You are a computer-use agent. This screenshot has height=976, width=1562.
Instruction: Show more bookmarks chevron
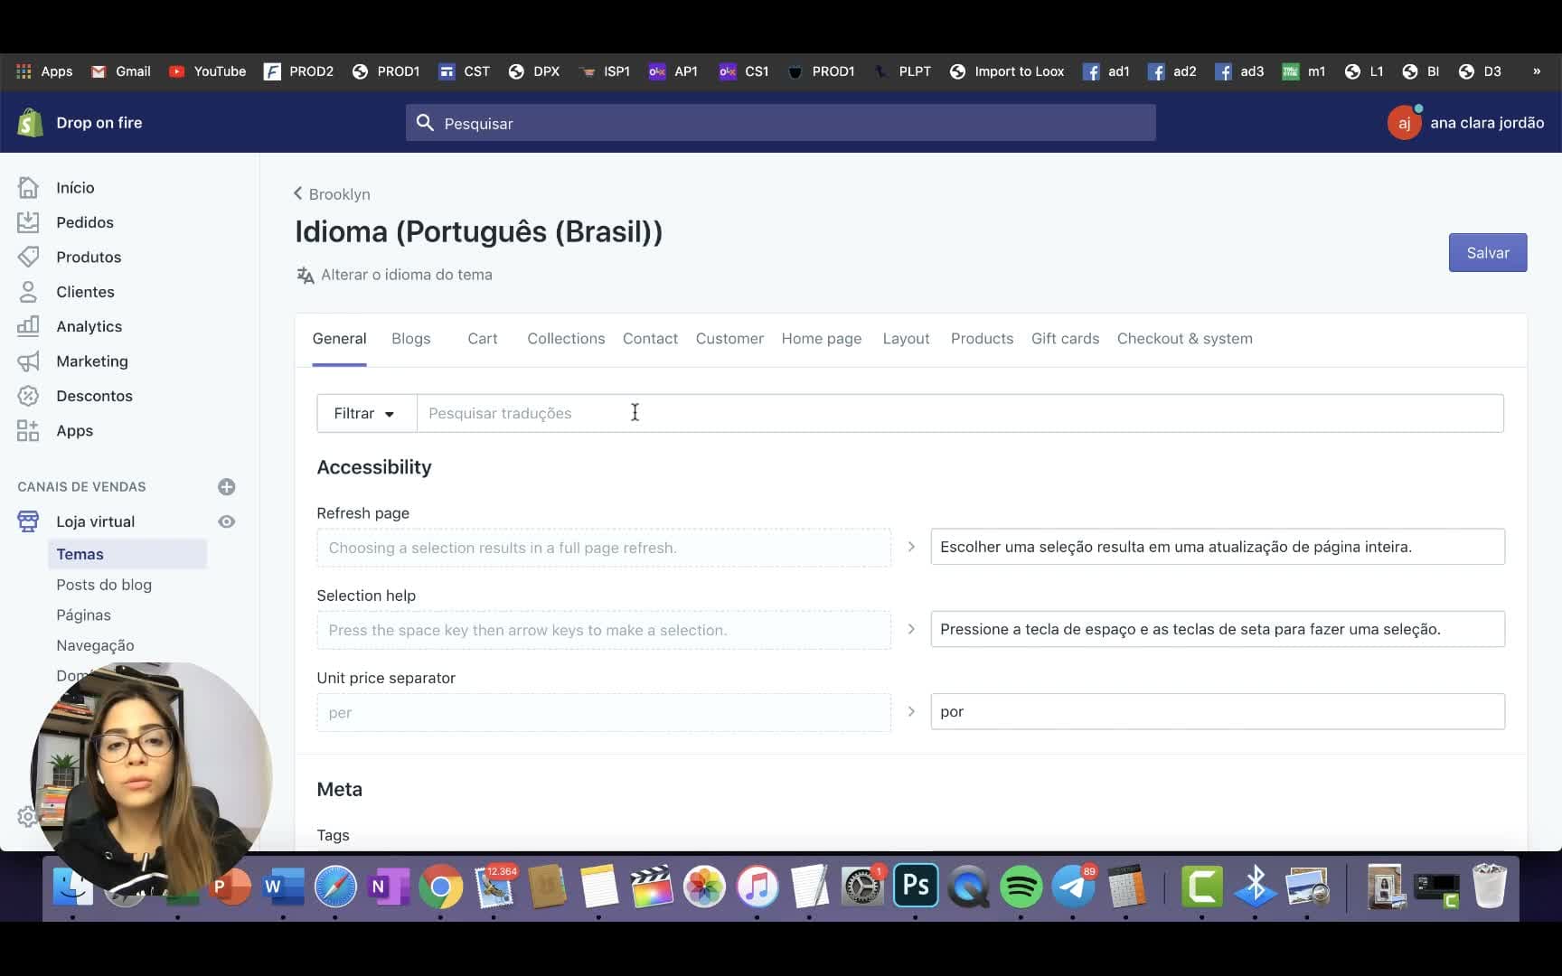[1537, 71]
